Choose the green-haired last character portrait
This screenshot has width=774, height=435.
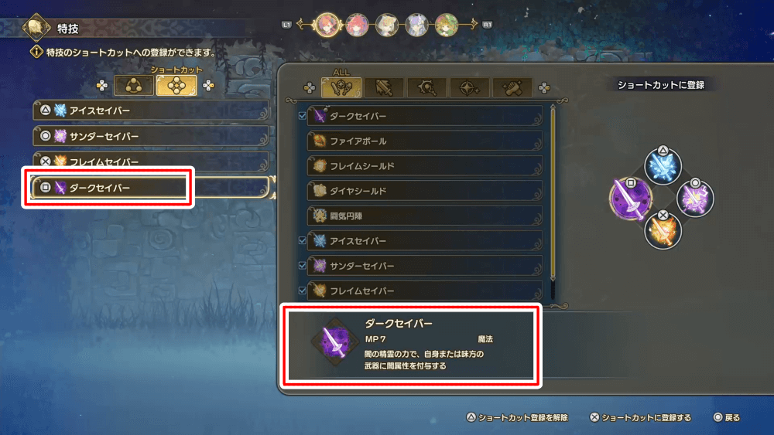click(x=447, y=25)
